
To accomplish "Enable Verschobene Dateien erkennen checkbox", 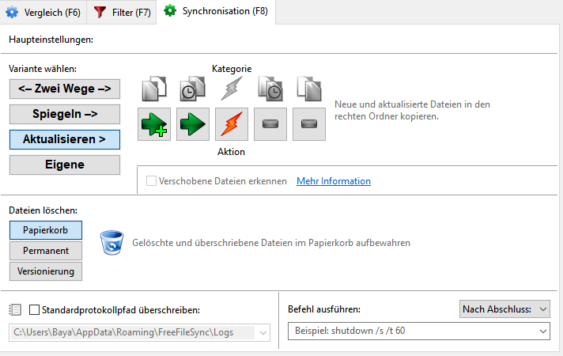I will [151, 180].
